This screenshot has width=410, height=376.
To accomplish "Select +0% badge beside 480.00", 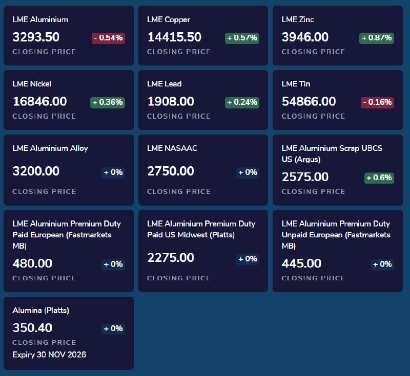I will (x=113, y=264).
